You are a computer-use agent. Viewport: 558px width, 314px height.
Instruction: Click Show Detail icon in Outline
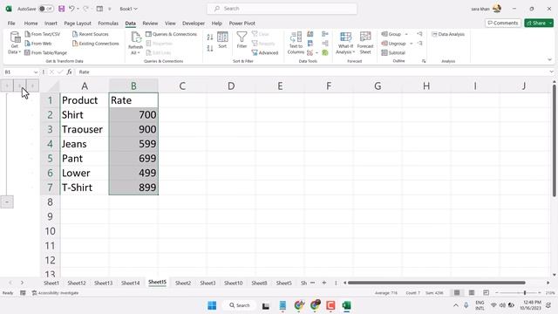tap(420, 34)
